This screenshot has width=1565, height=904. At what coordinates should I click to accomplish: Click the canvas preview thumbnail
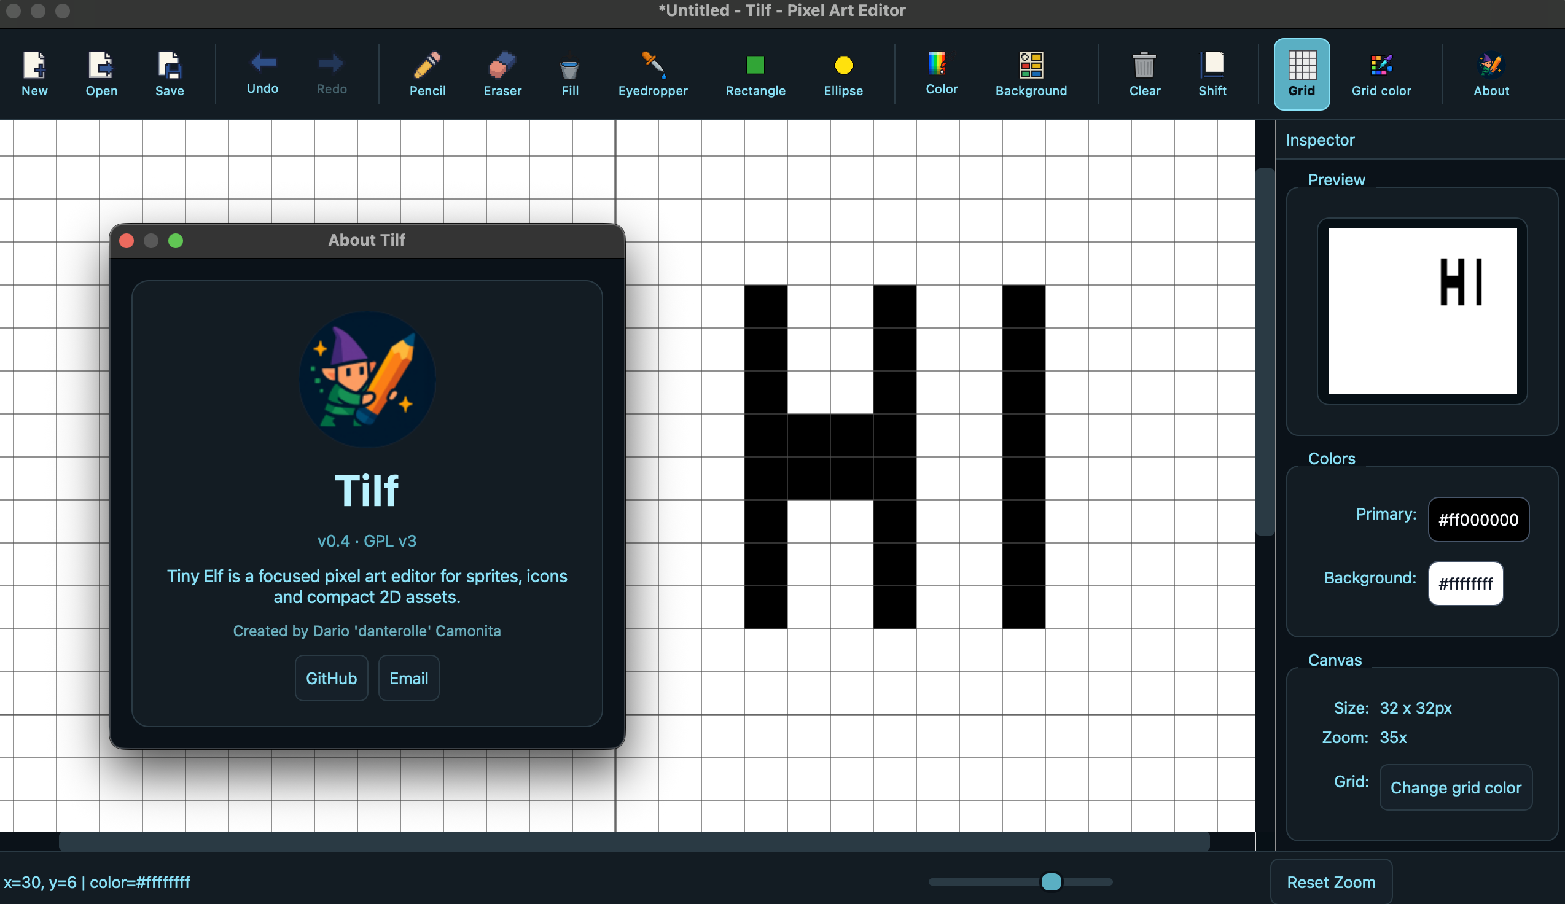coord(1423,311)
